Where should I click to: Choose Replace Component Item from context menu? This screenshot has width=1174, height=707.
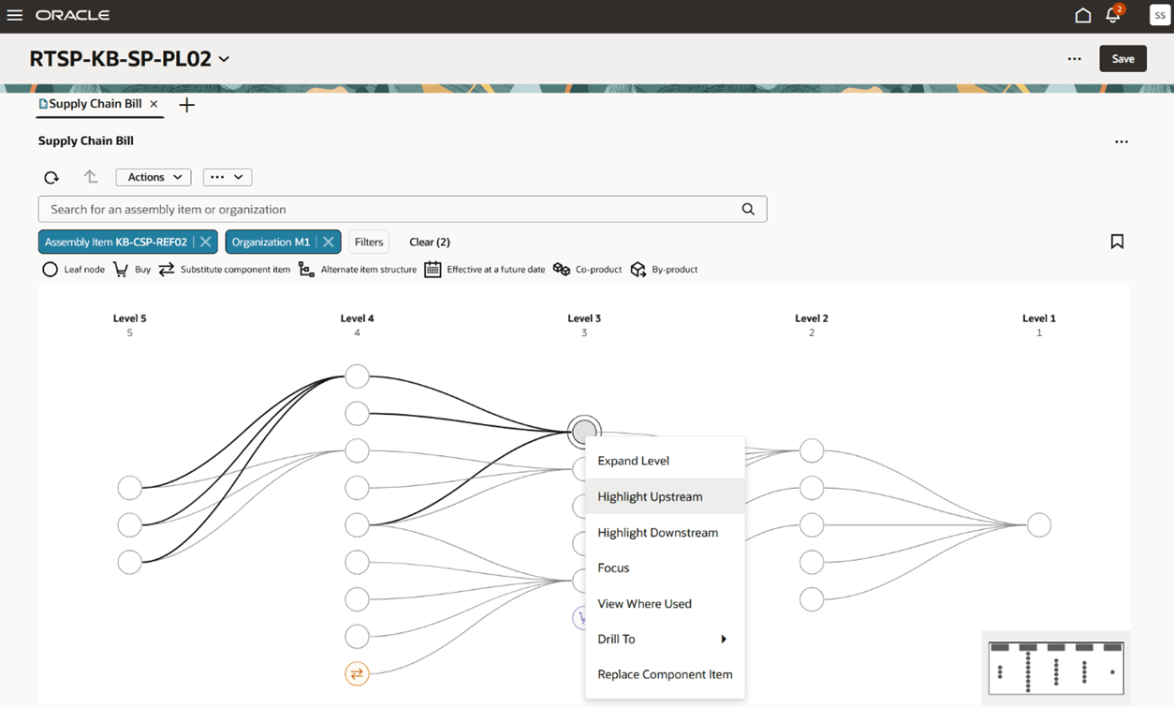coord(665,674)
